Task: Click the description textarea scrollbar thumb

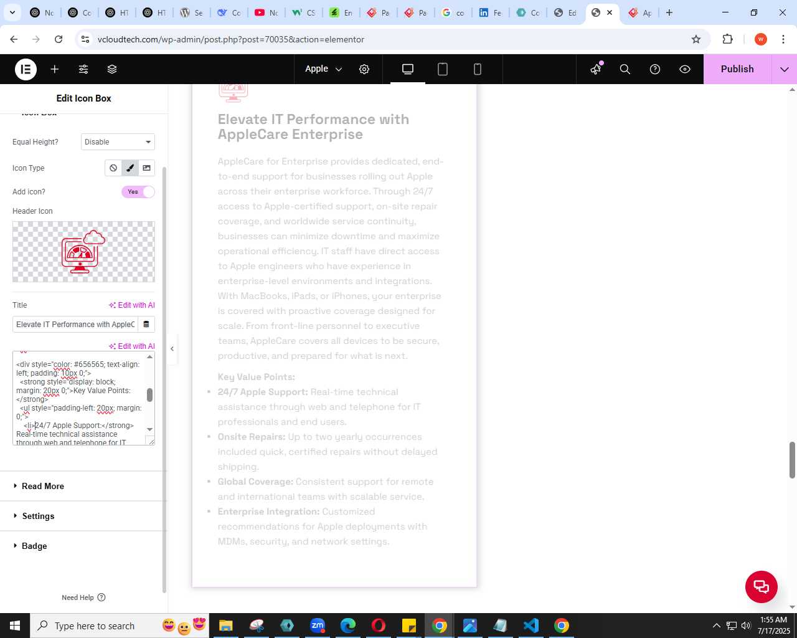Action: [149, 395]
